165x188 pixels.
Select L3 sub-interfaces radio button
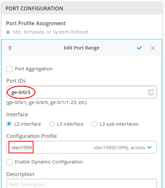[94, 124]
